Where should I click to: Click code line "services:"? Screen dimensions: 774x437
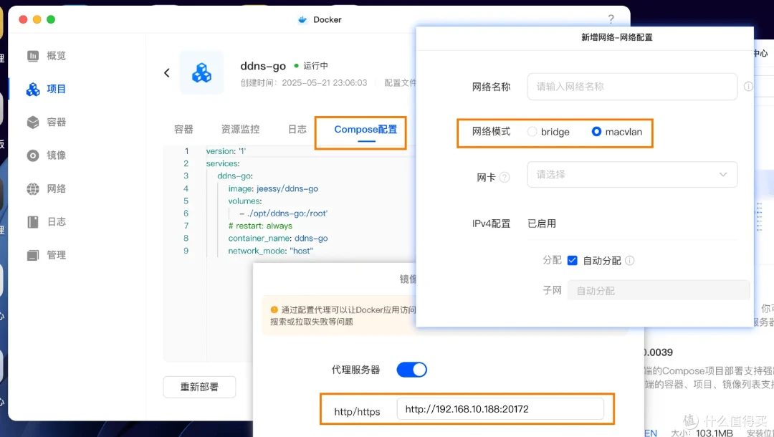point(223,163)
